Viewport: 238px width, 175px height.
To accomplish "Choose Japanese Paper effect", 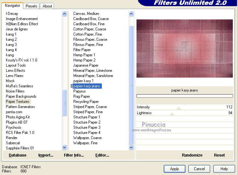I will click(x=86, y=65).
